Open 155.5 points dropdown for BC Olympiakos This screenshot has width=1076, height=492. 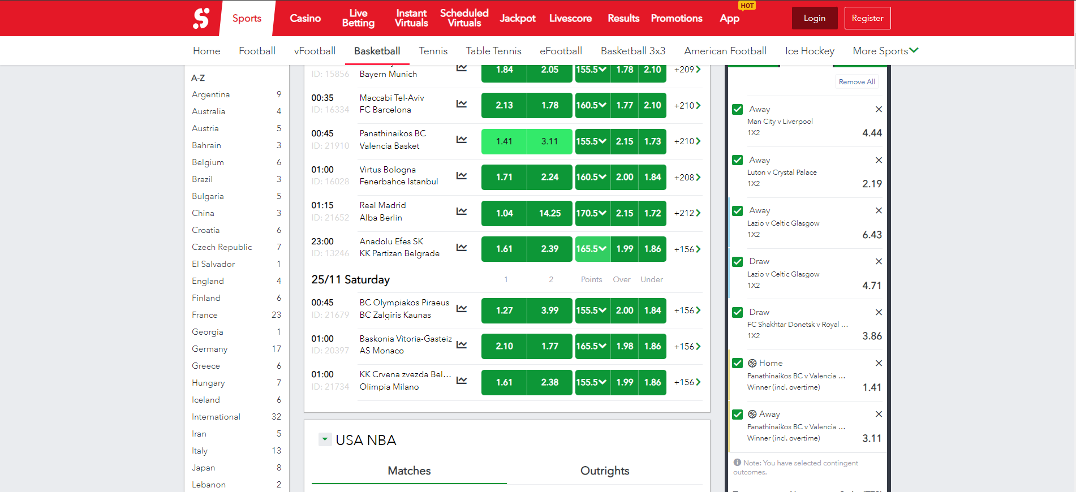tap(592, 310)
